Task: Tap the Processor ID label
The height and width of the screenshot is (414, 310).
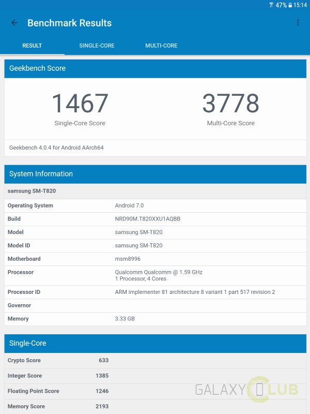Action: (24, 292)
